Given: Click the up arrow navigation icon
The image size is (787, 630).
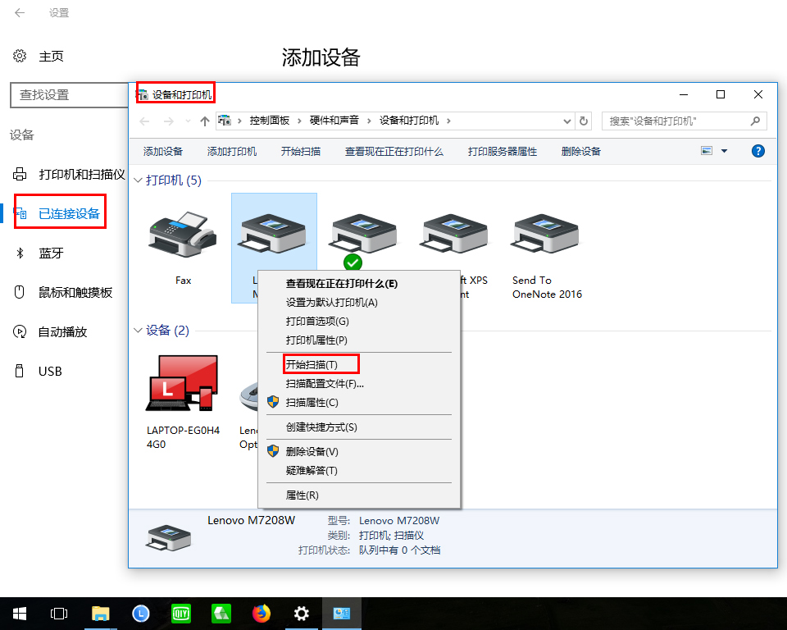Looking at the screenshot, I should 204,121.
